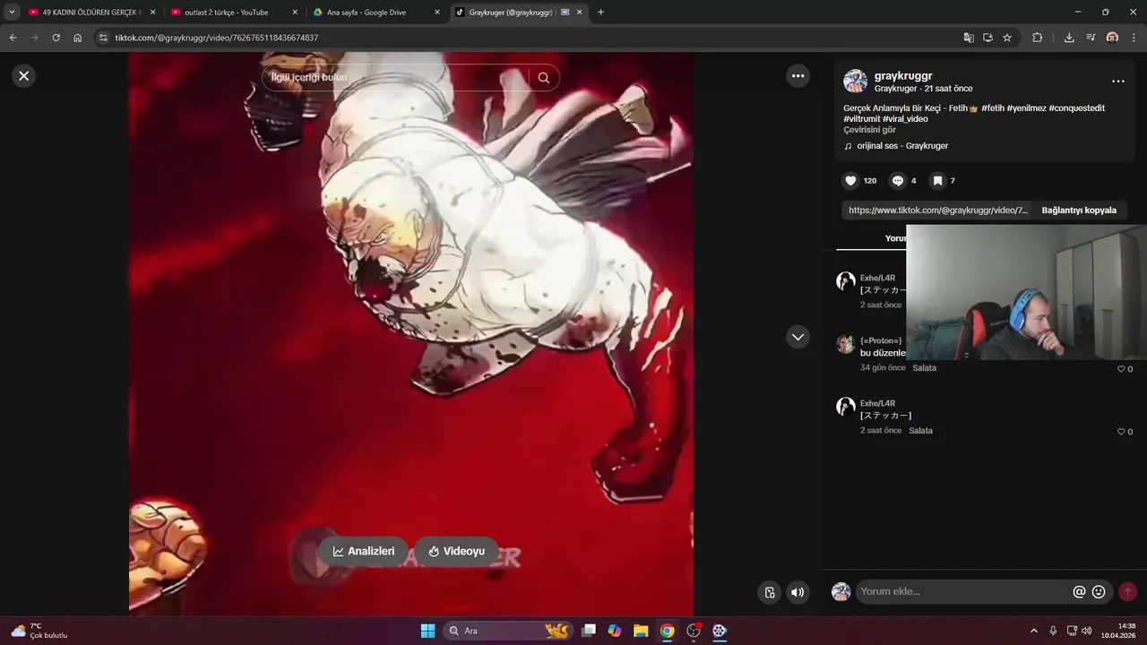Post comment with the red arrow button
The width and height of the screenshot is (1147, 645).
click(1127, 592)
